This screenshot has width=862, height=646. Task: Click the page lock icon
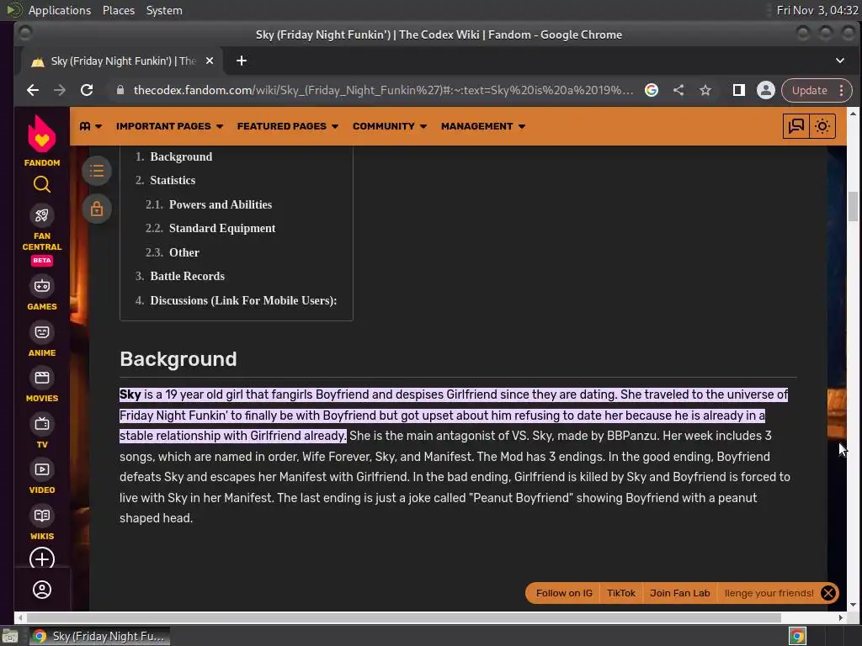(97, 209)
